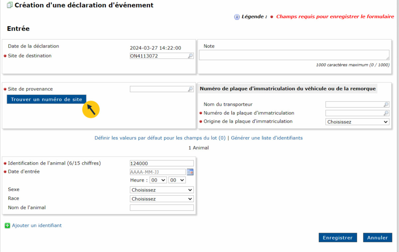Click the document icon beside page title
399x252 pixels.
point(10,5)
